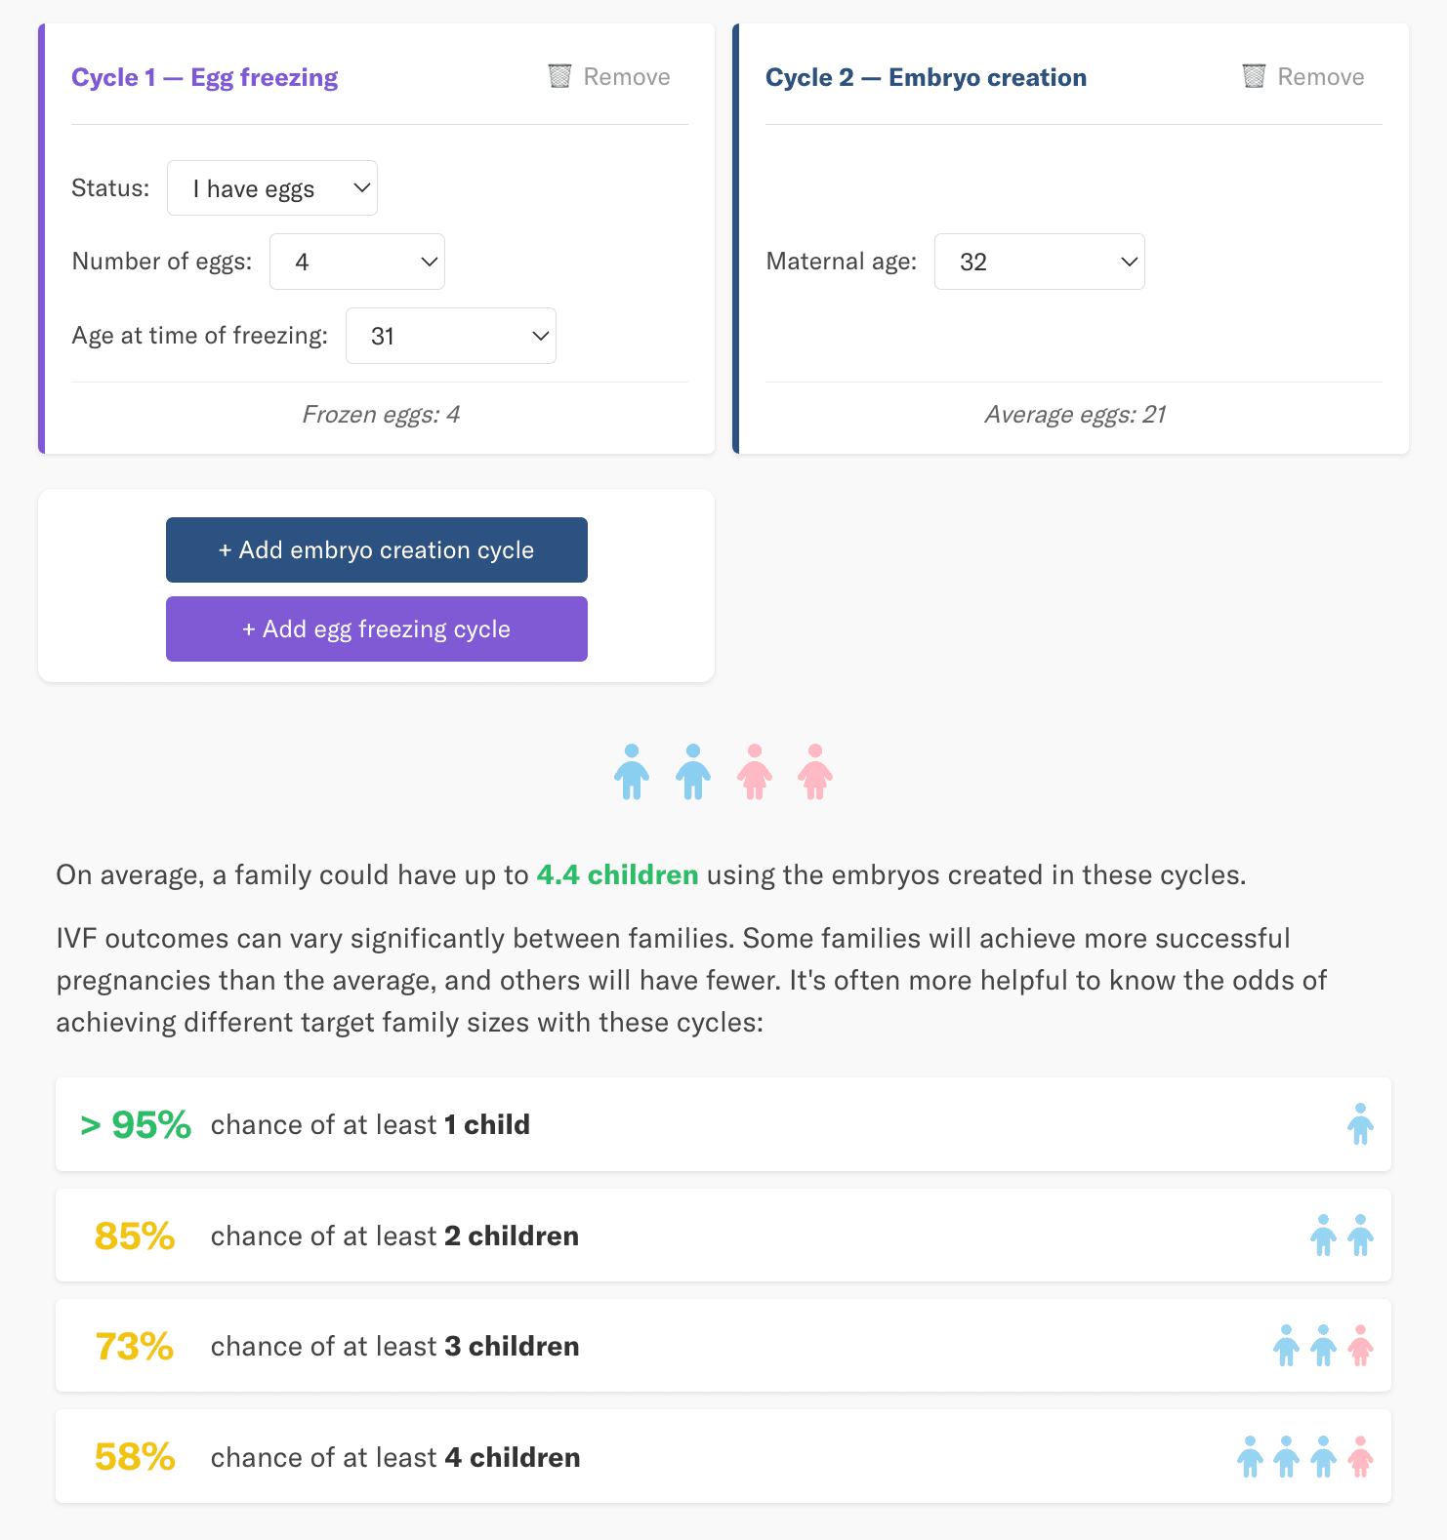The image size is (1447, 1540).
Task: Click the last pink child figure icon
Action: [x=815, y=772]
